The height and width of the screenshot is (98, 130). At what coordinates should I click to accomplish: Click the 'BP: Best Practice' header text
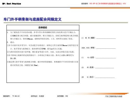[x=12, y=4]
